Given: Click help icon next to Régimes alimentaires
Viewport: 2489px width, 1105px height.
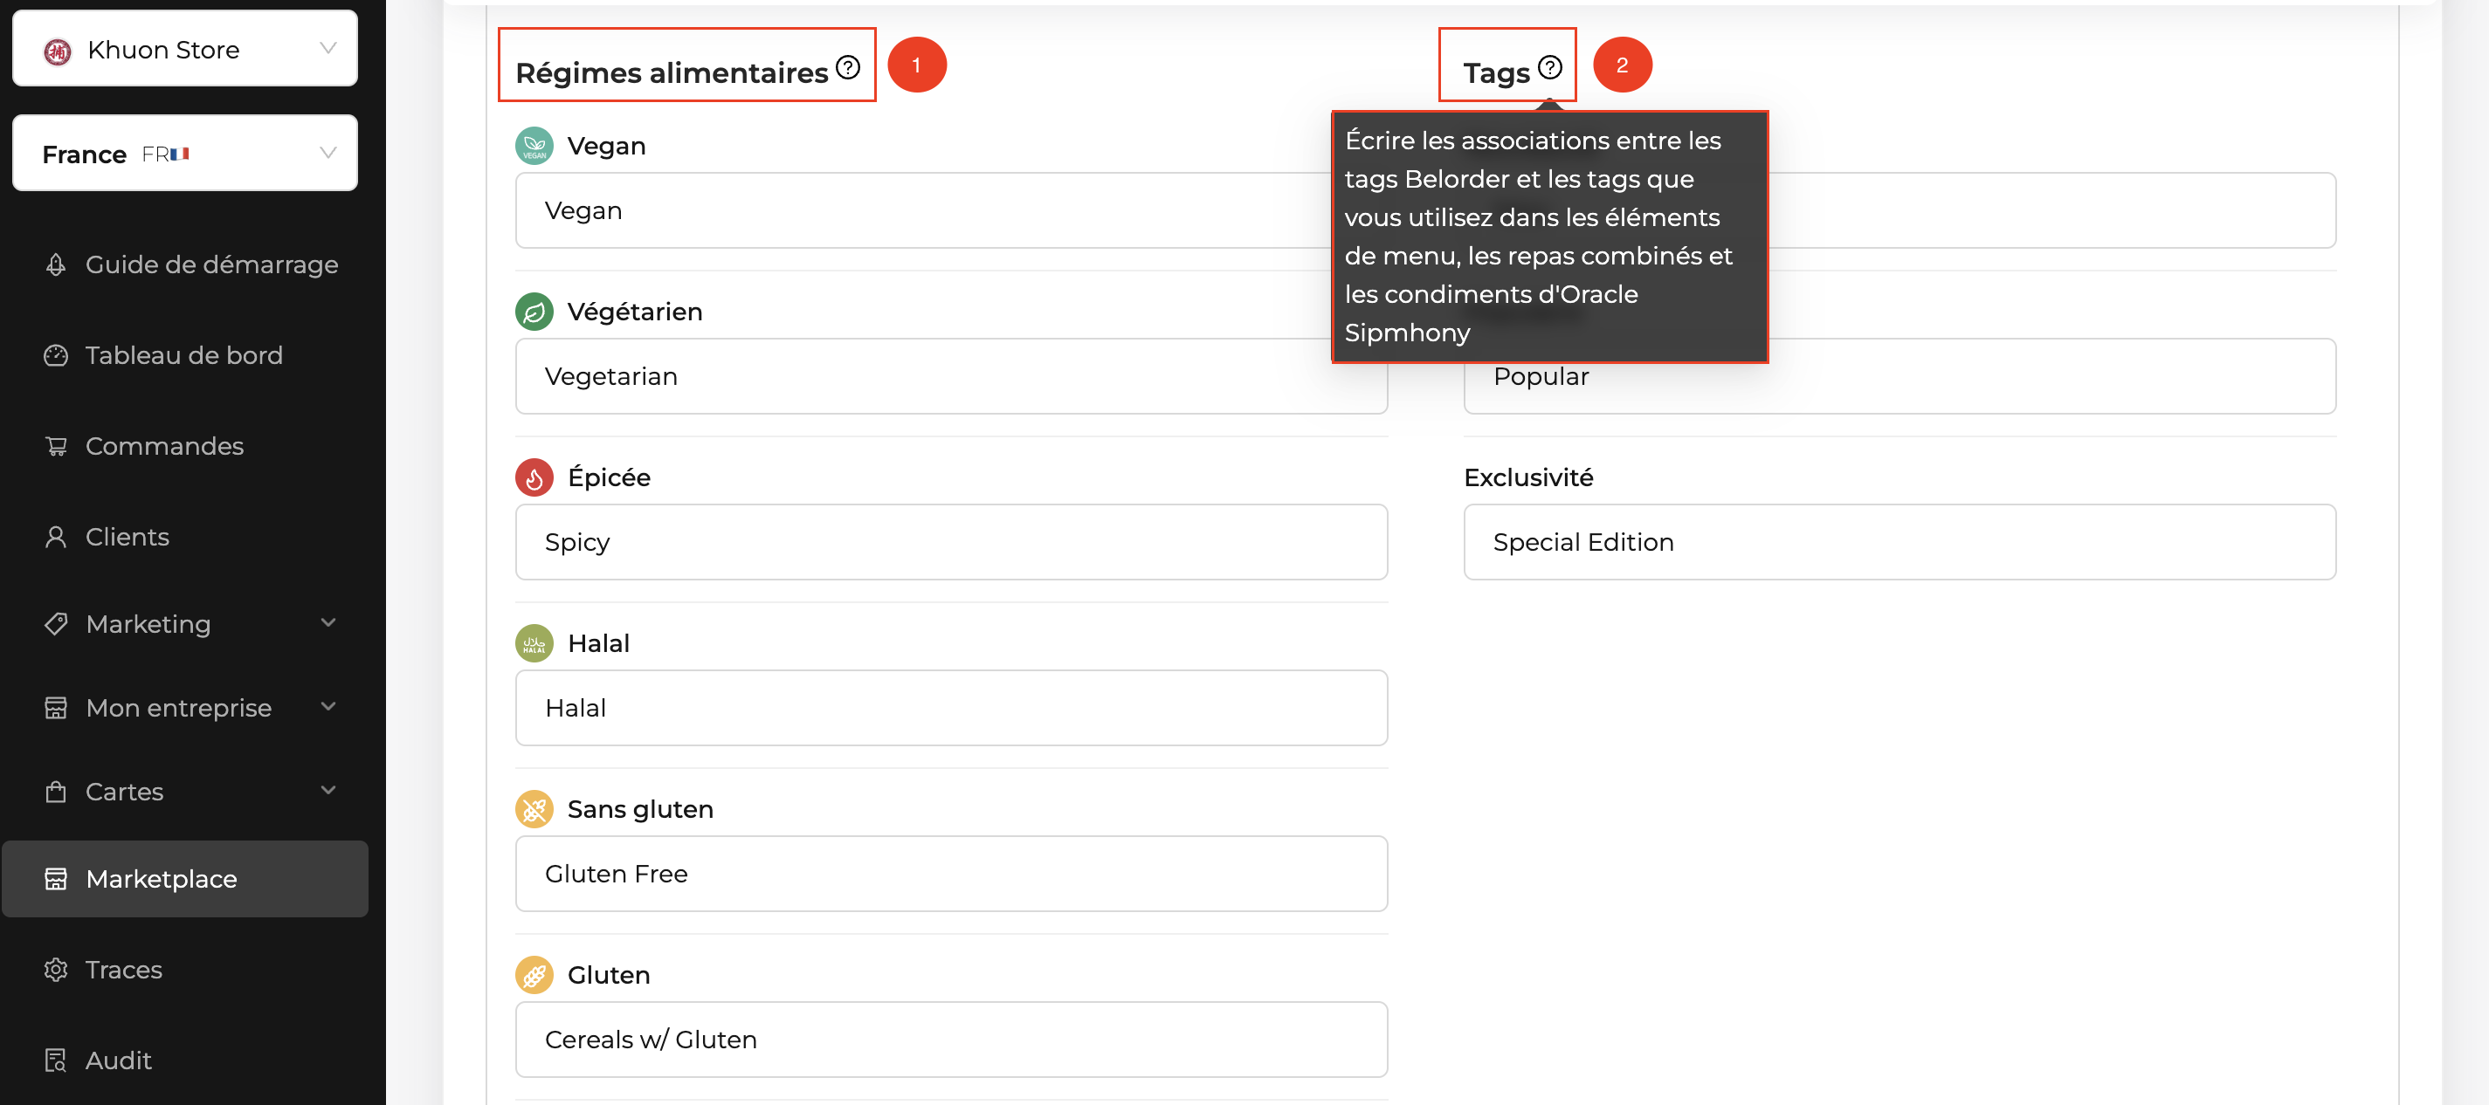Looking at the screenshot, I should click(x=847, y=67).
